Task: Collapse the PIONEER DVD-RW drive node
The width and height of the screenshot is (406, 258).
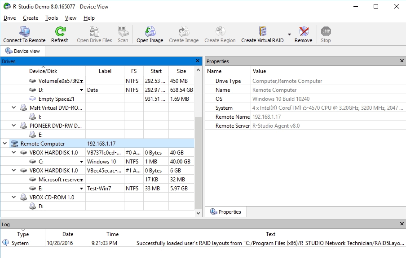Action: tap(14, 126)
